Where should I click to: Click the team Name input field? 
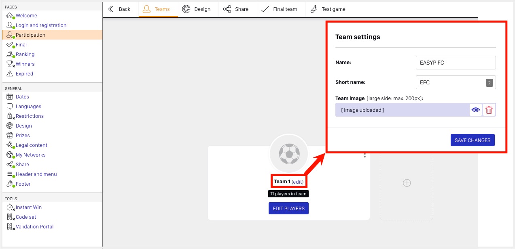tap(456, 63)
